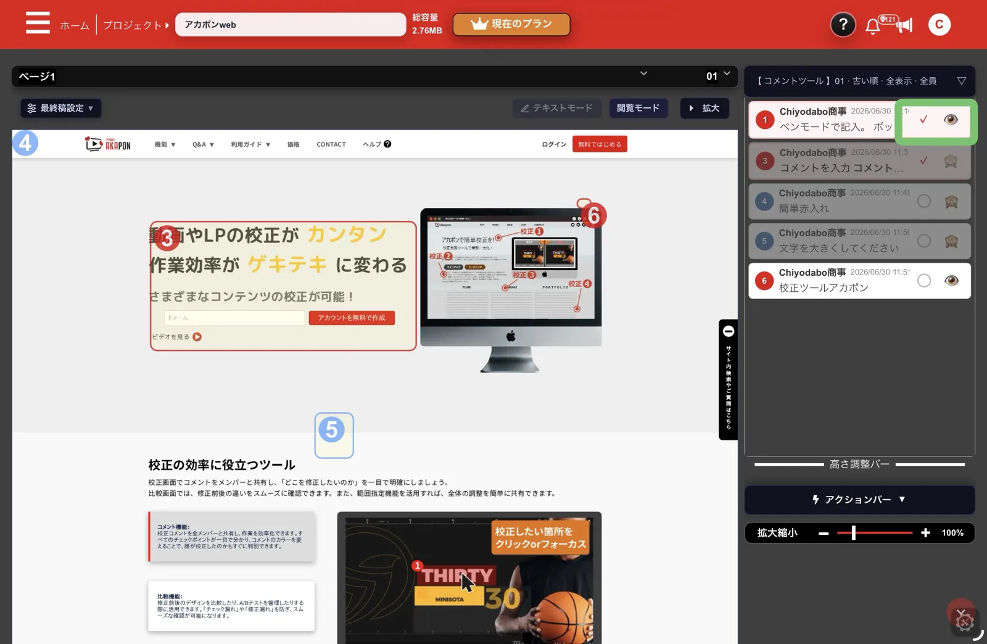Click comment number 4 badge

click(764, 201)
